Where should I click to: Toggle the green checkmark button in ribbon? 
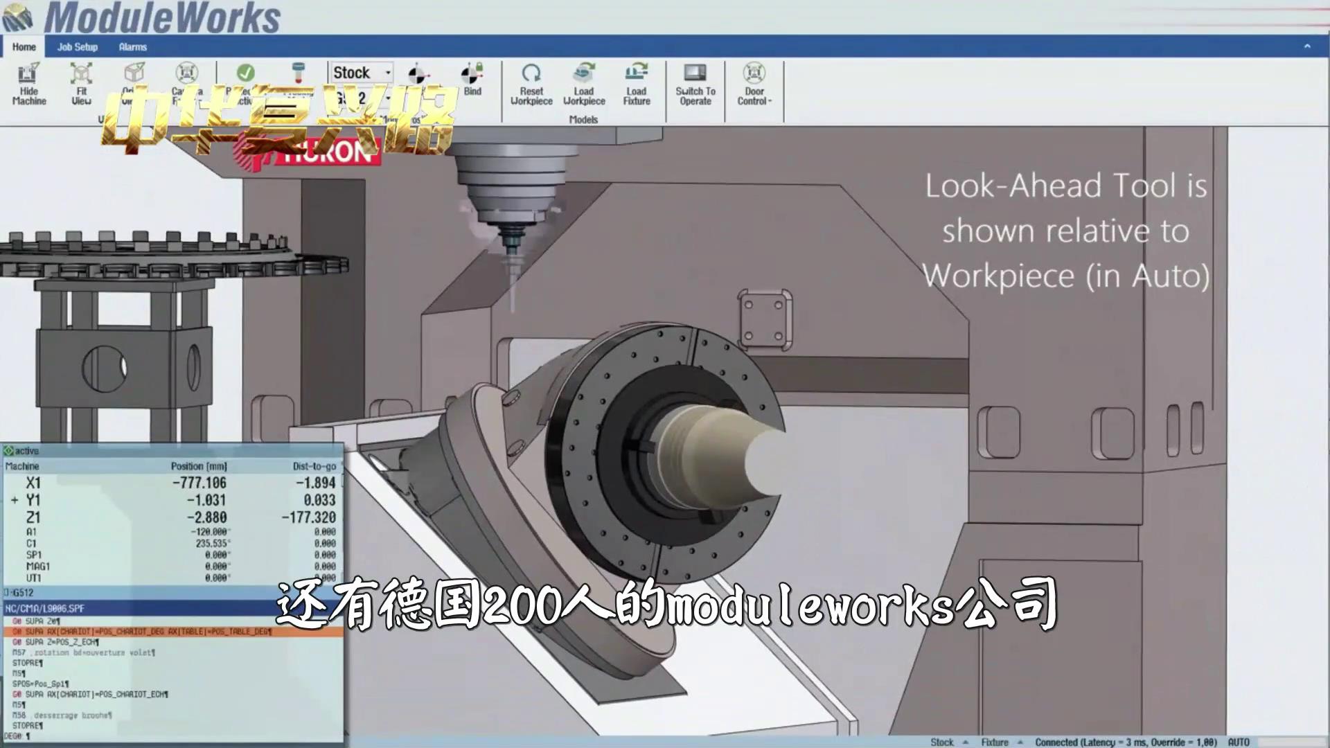[x=245, y=73]
